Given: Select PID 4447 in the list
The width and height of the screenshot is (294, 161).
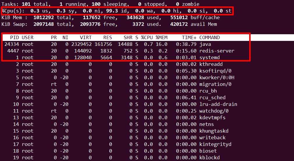Looking at the screenshot, I should (x=13, y=51).
